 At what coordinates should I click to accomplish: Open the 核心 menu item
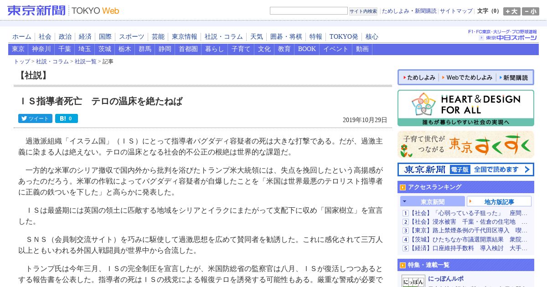pyautogui.click(x=372, y=36)
